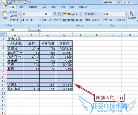The width and height of the screenshot is (138, 115).
Task: Increase font size with large A
Action: 55,14
